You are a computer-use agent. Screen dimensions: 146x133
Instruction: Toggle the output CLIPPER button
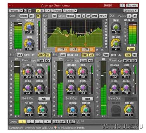[131, 49]
